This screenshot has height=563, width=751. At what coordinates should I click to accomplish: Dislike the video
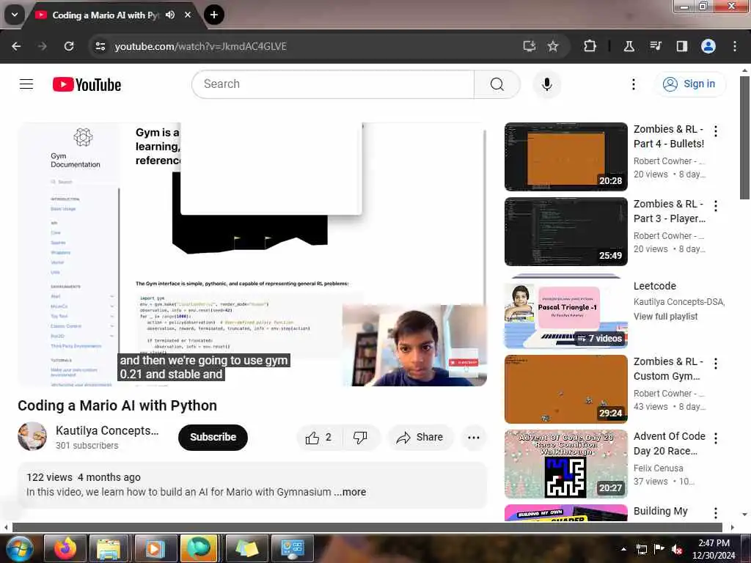360,437
